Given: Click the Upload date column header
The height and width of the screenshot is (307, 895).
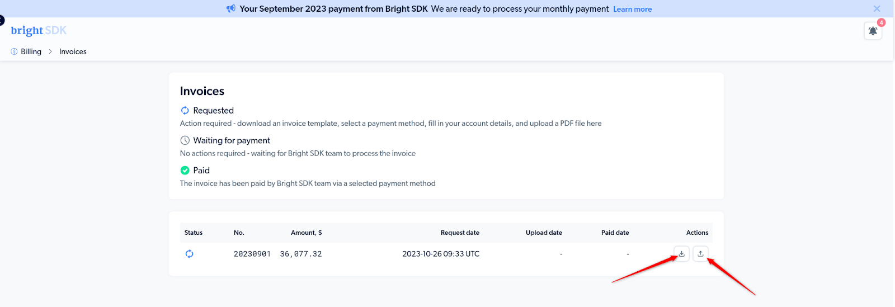Looking at the screenshot, I should point(544,233).
